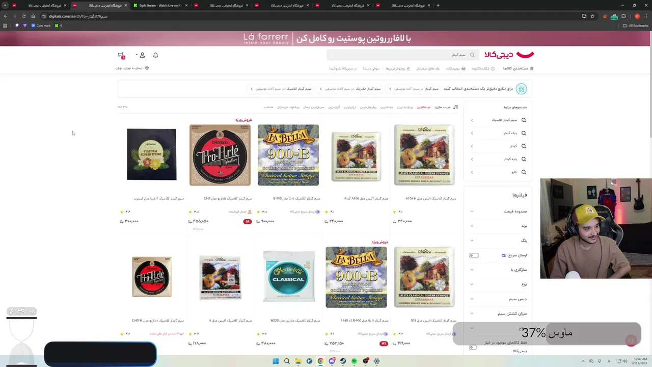Open the دسته‌بندی کالاها hamburger menu
The height and width of the screenshot is (367, 652).
518,68
